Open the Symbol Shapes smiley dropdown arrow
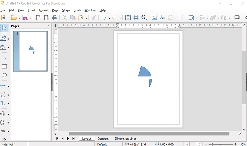Screen dimensions: 247x146 coord(9,122)
